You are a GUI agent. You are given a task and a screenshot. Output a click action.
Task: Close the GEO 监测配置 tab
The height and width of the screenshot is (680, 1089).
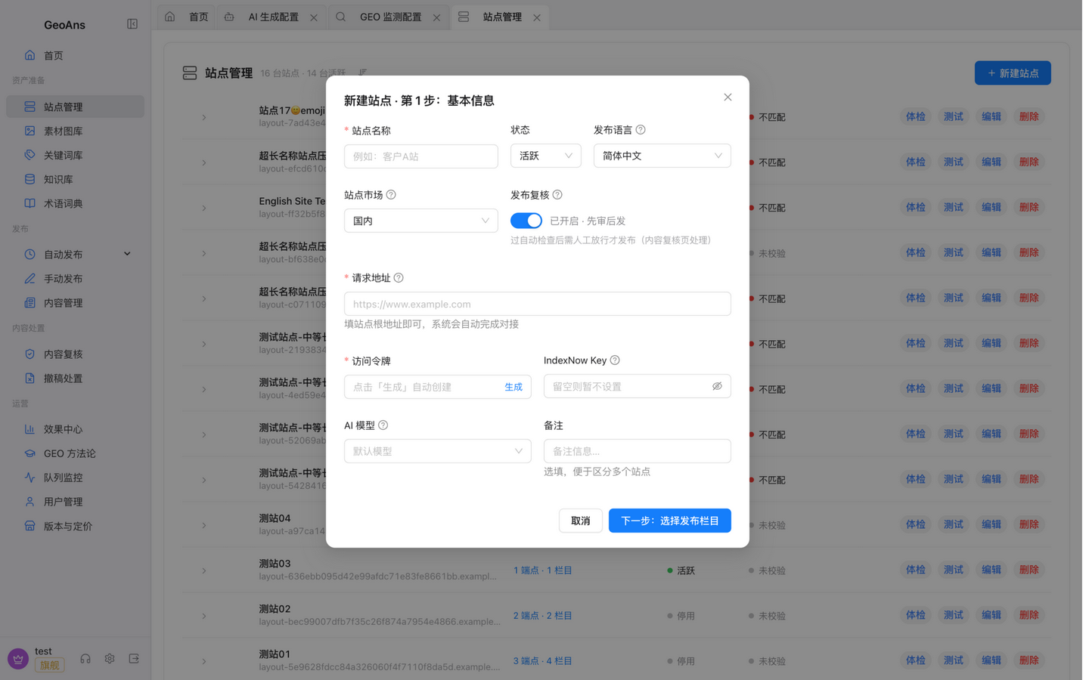pos(436,17)
